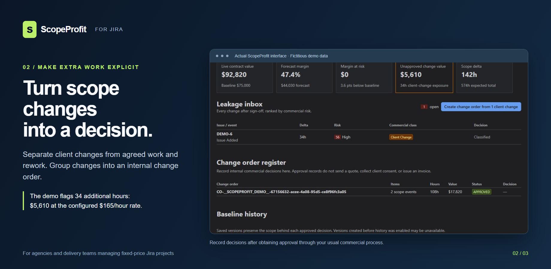Image resolution: width=551 pixels, height=269 pixels.
Task: Click the 56 risk score badge
Action: 337,137
